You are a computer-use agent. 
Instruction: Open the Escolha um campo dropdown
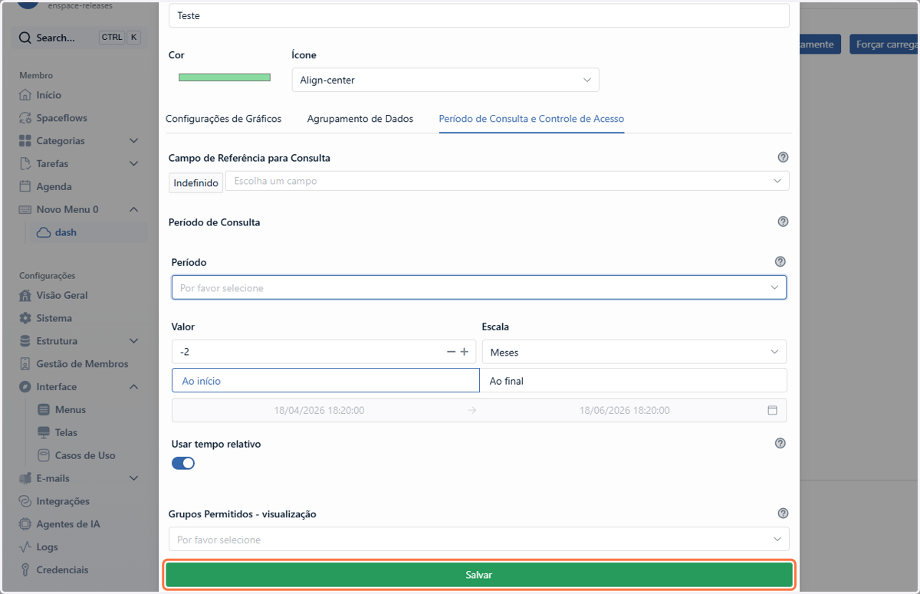(507, 181)
